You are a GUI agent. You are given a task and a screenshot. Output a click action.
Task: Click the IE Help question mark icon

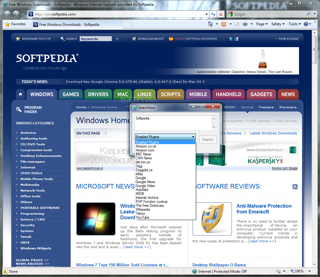[306, 24]
